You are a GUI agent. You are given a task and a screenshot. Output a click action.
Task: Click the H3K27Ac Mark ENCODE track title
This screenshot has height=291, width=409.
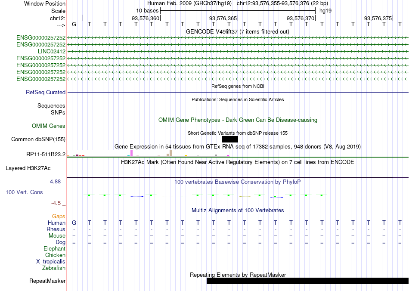tap(238, 162)
